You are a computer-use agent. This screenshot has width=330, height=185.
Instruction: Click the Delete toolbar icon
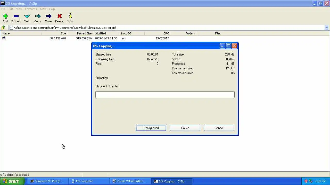tap(59, 16)
